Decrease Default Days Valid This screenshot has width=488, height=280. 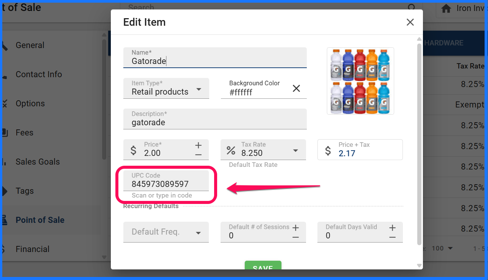pyautogui.click(x=392, y=237)
